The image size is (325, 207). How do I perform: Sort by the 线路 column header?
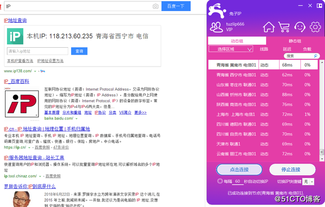tap(264, 49)
